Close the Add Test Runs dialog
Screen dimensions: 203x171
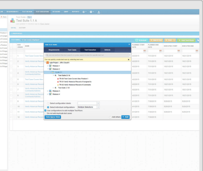[129, 44]
